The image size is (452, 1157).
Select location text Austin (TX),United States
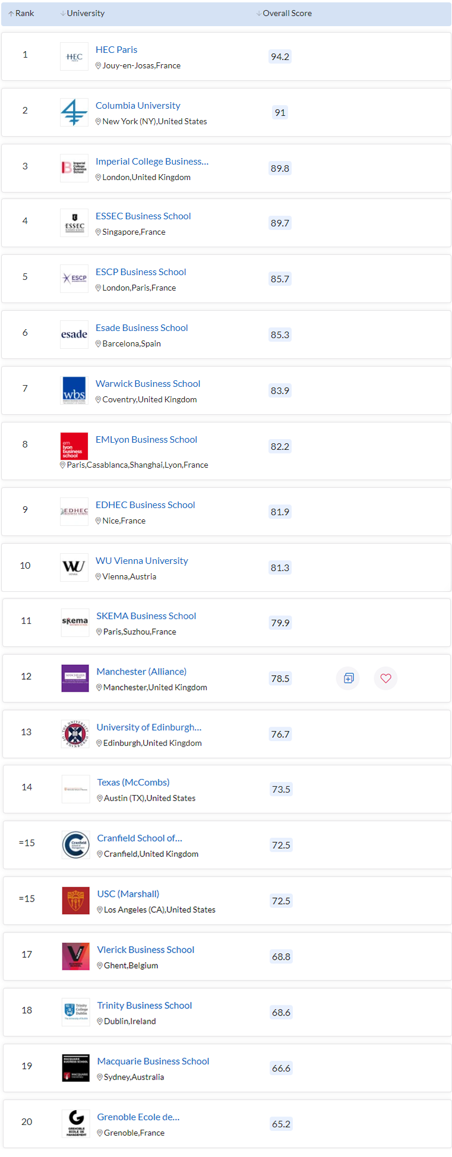(x=150, y=798)
